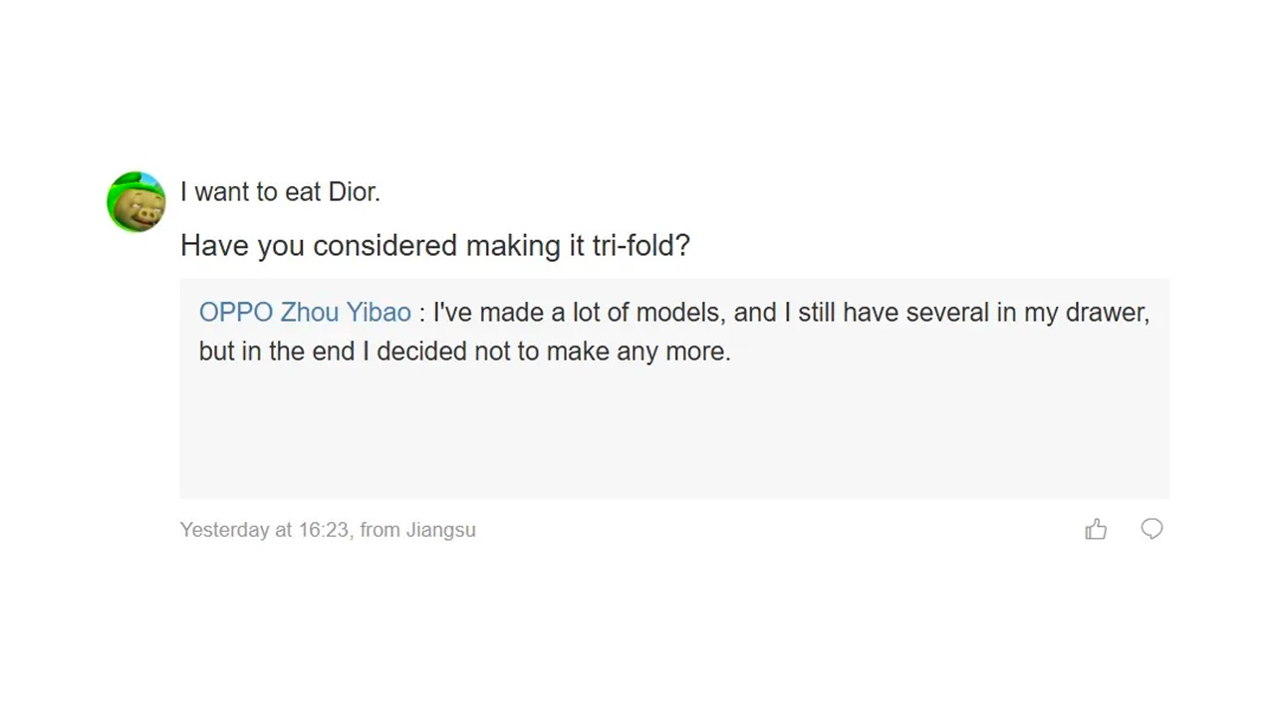Screen dimensions: 1275x717
Task: Open replies via the speech bubble icon
Action: (1151, 530)
